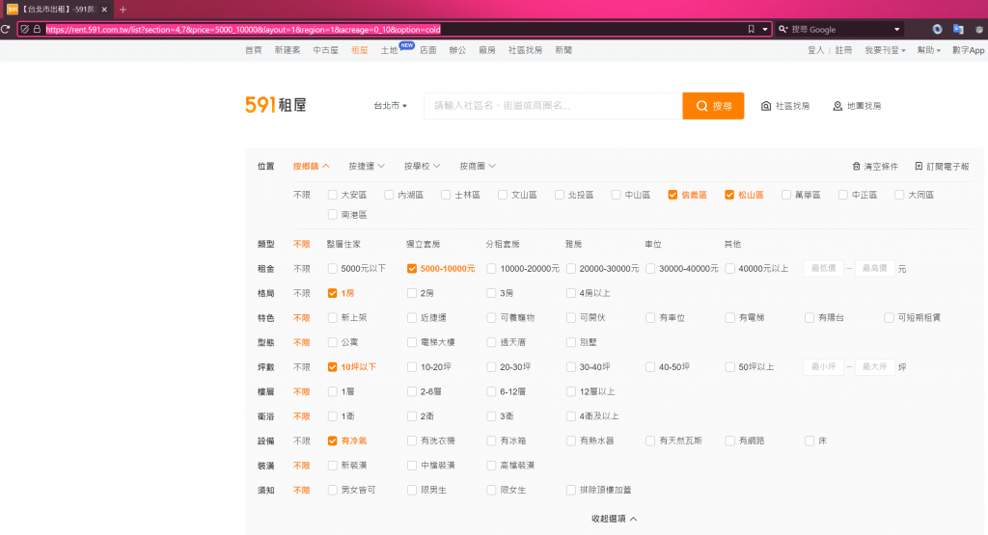Click the 社區找房 building icon
Image resolution: width=988 pixels, height=535 pixels.
765,106
